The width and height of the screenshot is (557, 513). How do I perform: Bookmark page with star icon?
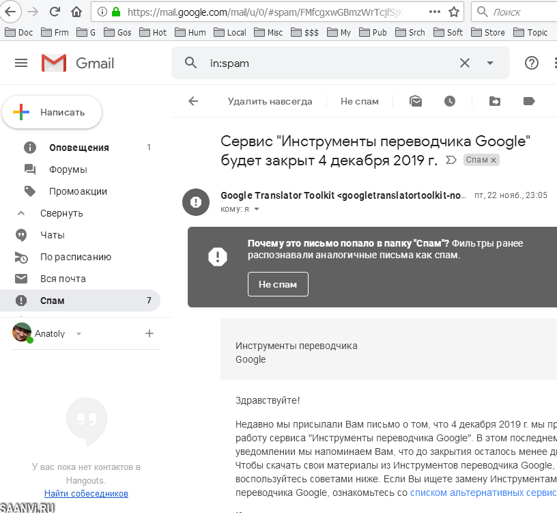(x=454, y=12)
